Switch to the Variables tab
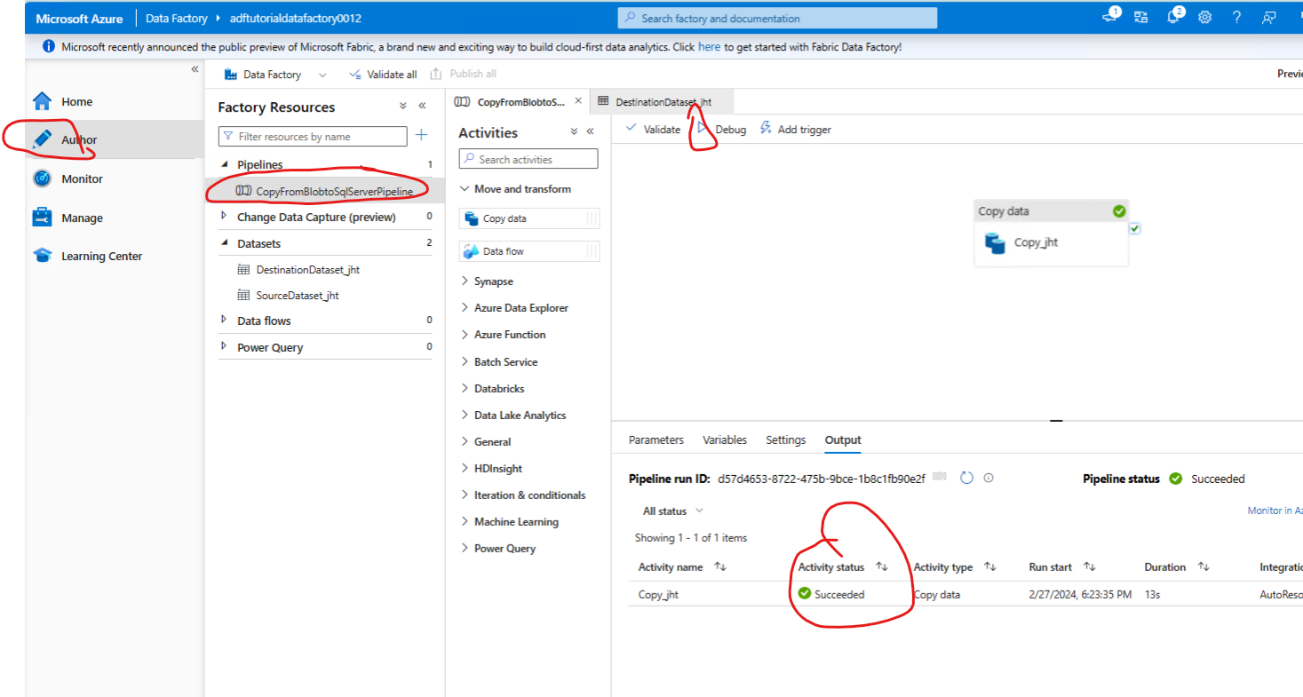This screenshot has height=697, width=1303. click(725, 440)
